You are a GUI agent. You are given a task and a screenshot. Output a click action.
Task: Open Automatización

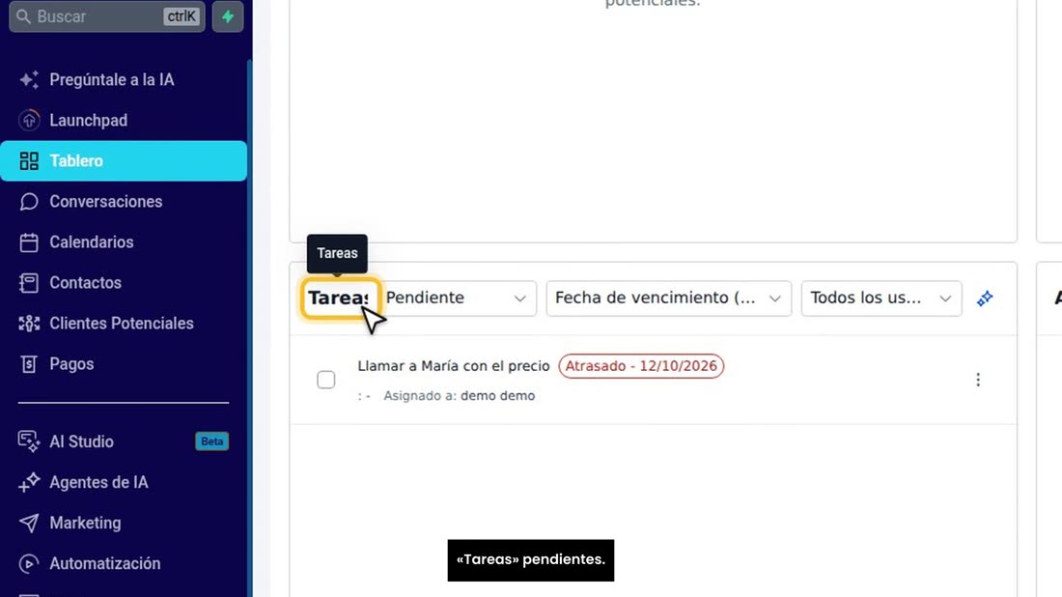tap(124, 564)
